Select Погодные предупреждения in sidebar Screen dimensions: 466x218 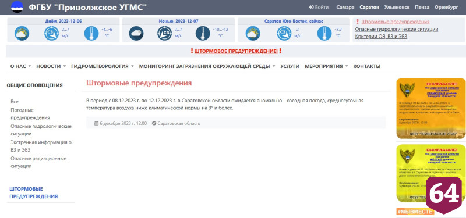click(x=30, y=114)
